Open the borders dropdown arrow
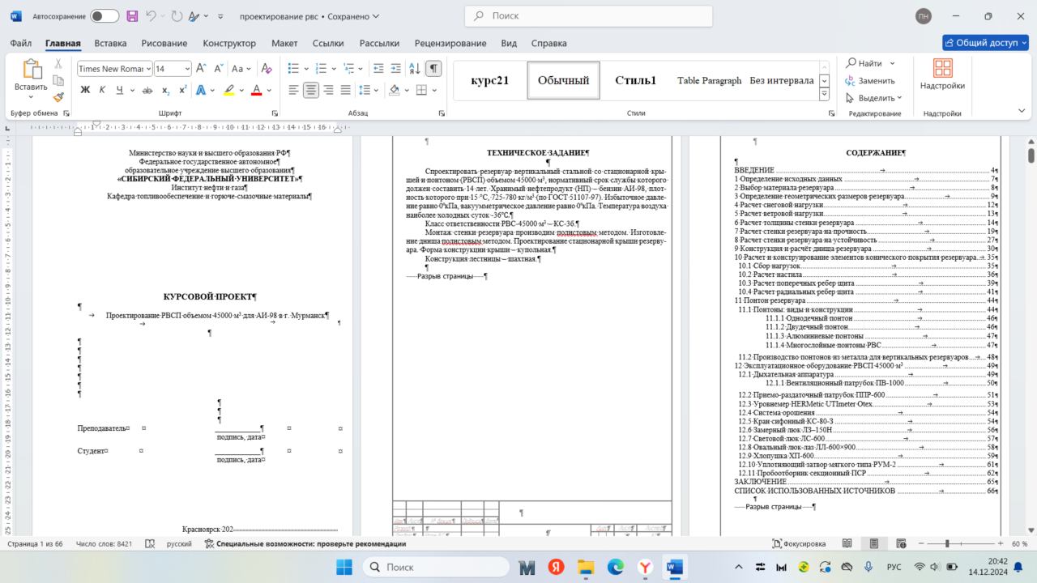 433,91
